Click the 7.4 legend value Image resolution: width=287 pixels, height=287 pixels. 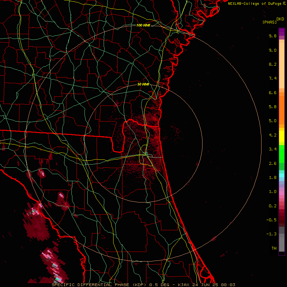pyautogui.click(x=273, y=78)
